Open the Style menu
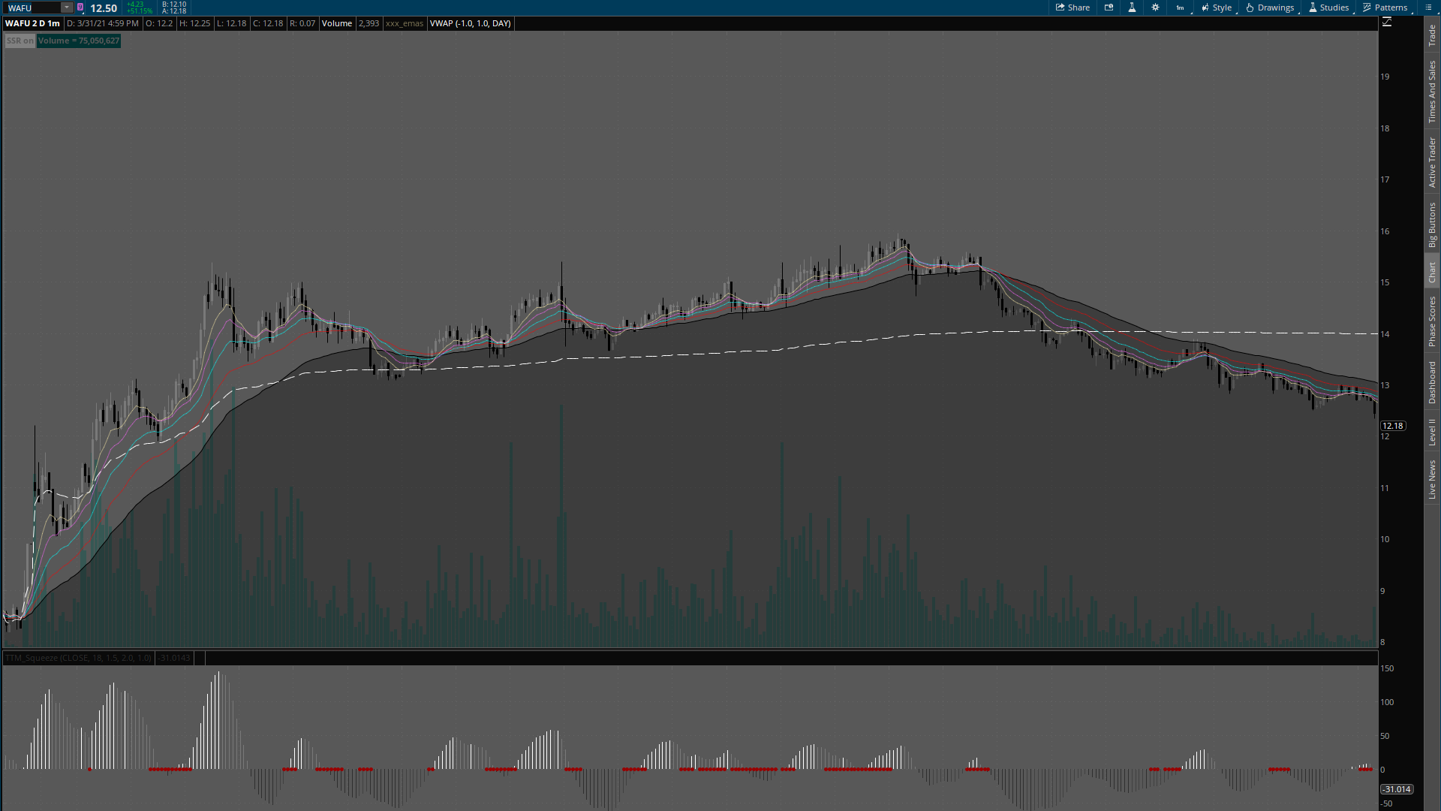The image size is (1441, 811). [1217, 8]
